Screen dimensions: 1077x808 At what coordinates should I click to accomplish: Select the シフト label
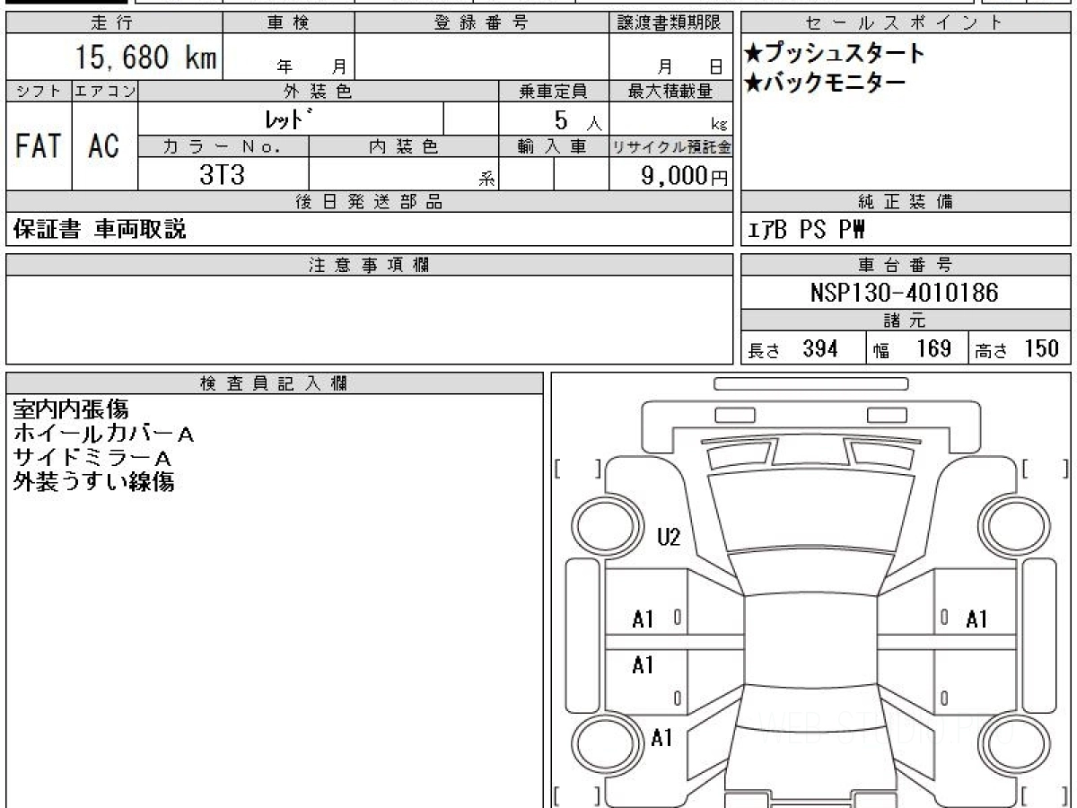point(39,91)
